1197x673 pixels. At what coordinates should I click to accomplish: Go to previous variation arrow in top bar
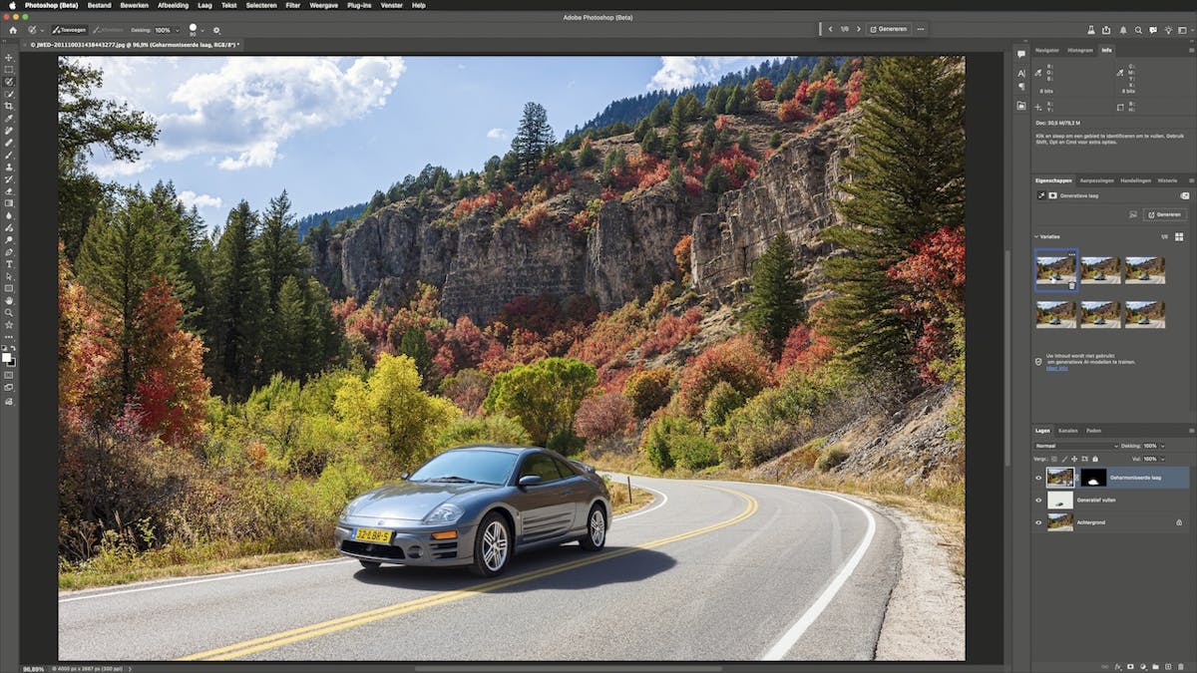[831, 29]
